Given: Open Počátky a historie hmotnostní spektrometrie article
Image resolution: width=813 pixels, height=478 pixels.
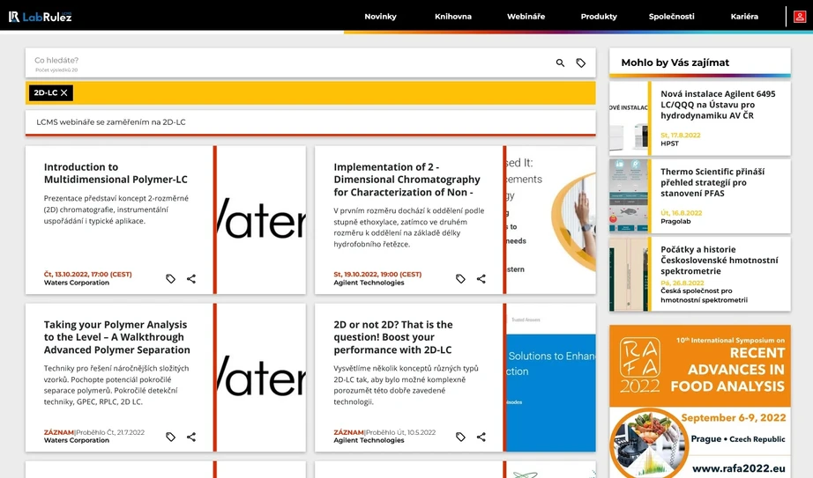Looking at the screenshot, I should tap(720, 260).
